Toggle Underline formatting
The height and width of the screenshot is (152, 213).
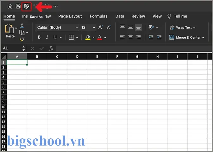coord(55,37)
